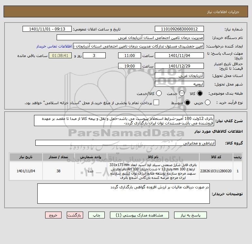Screen dimensions: 252x244
Task: Click the نام کالا column header
Action: tap(153, 157)
